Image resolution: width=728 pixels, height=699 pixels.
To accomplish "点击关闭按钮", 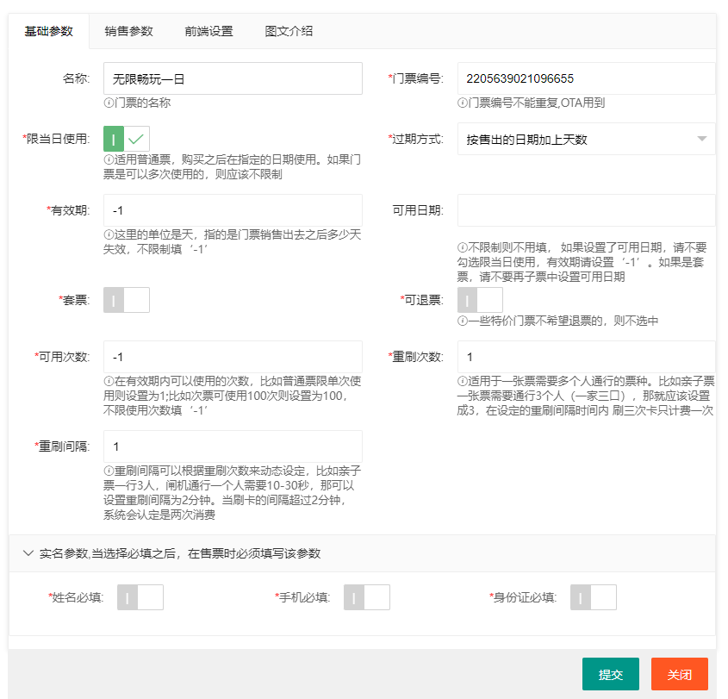I will coord(679,674).
